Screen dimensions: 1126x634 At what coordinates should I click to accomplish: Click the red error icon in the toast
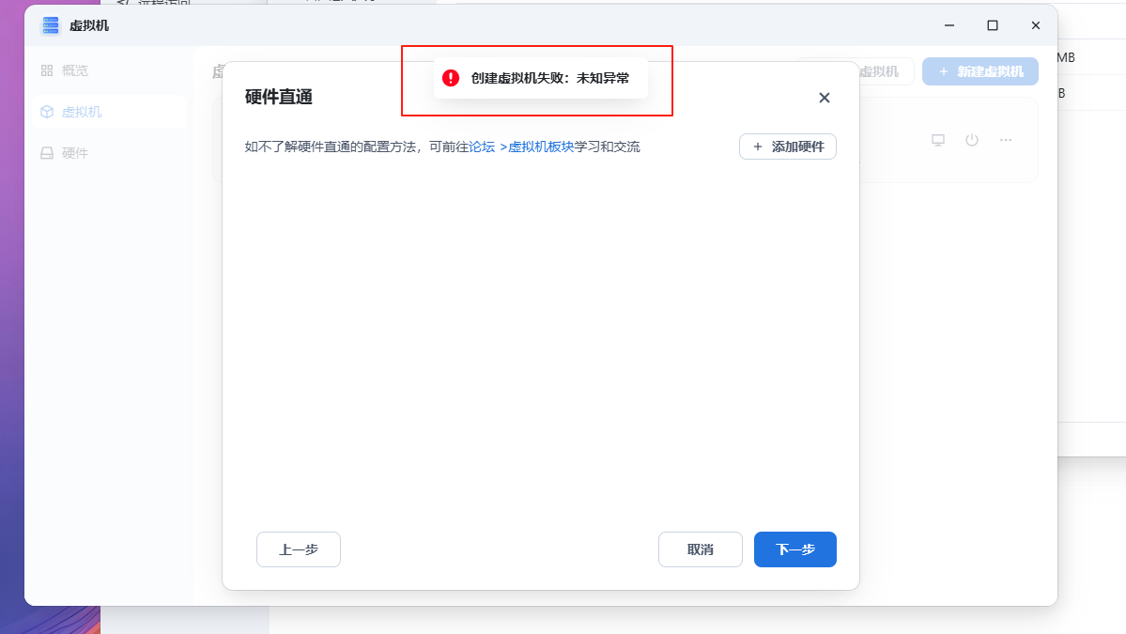tap(451, 78)
